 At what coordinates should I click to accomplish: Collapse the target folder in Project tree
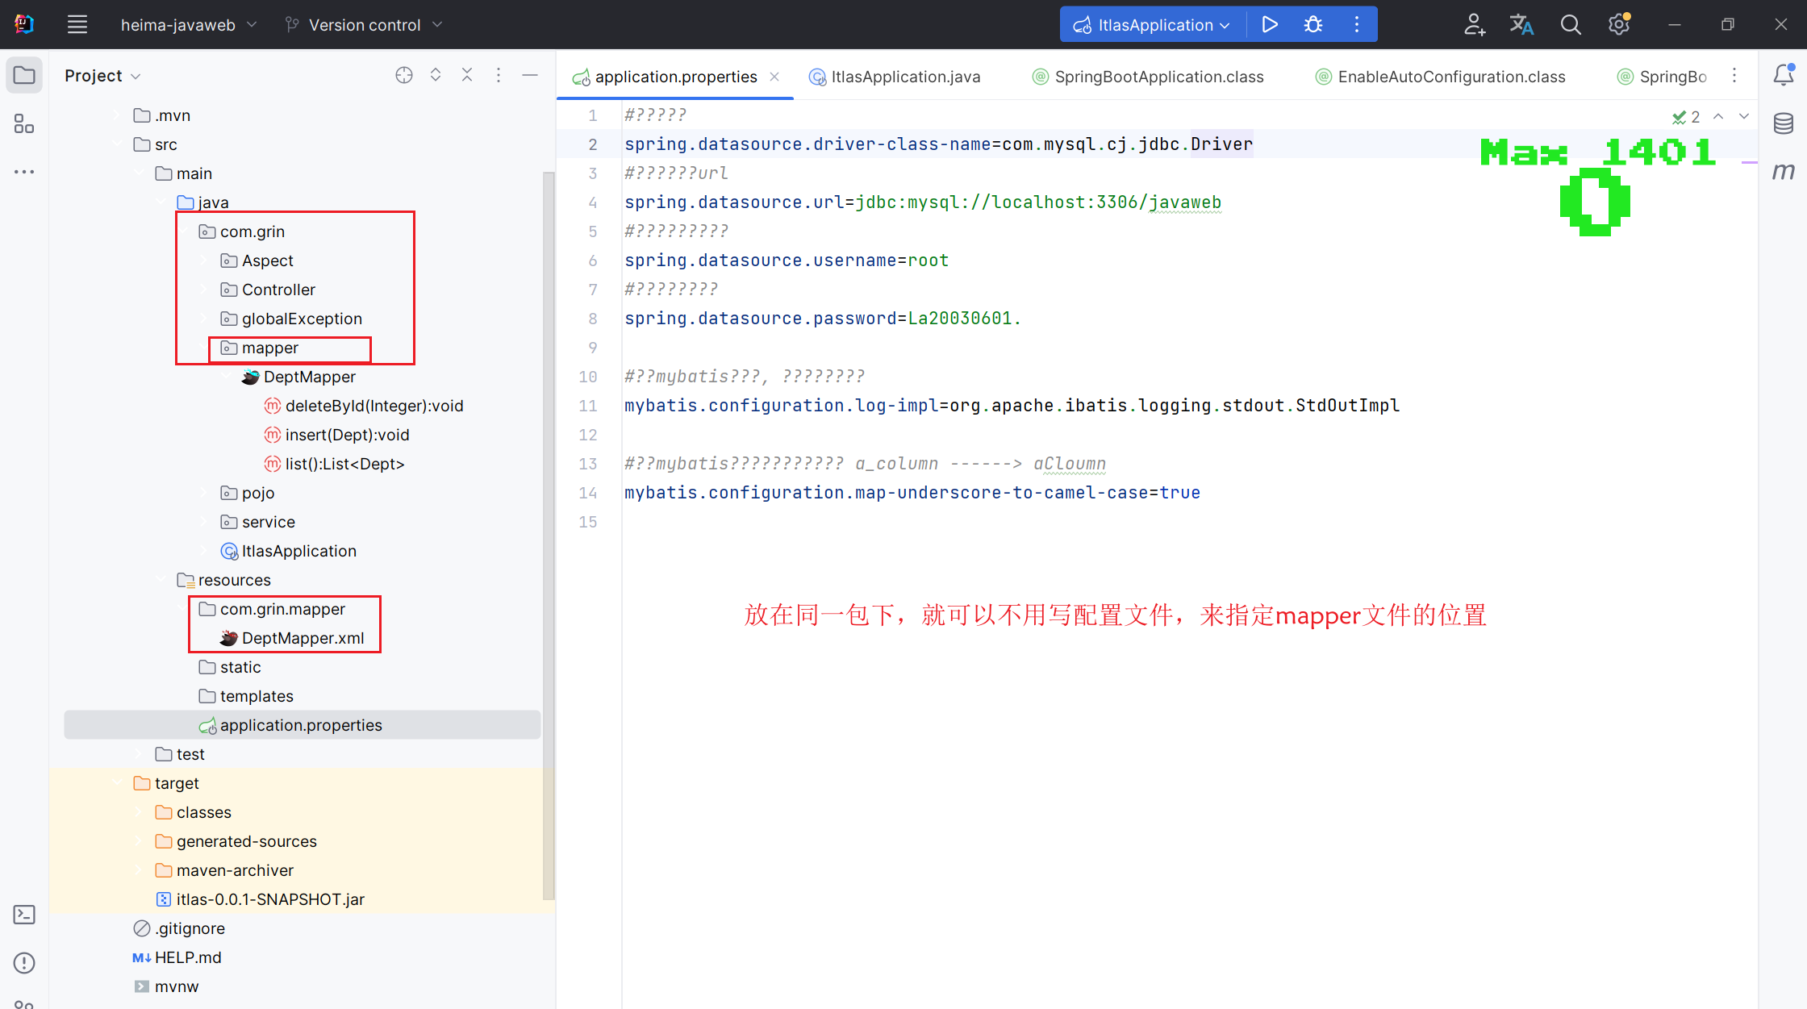click(118, 782)
